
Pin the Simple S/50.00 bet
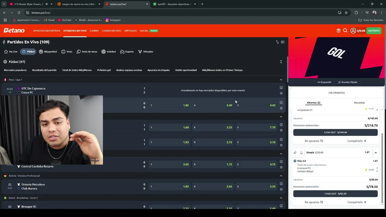(x=295, y=153)
